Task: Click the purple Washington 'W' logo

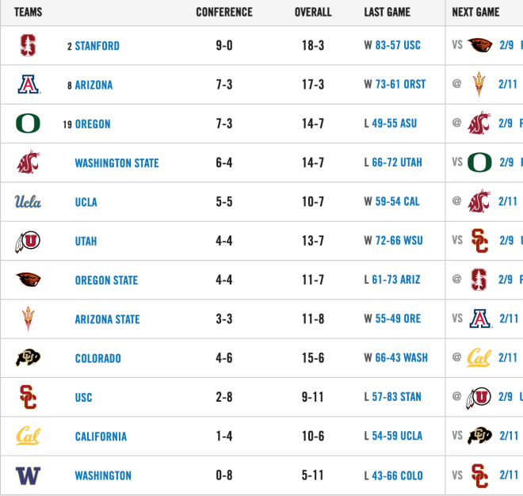Action: 28,475
